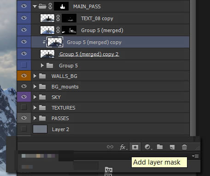210x176 pixels.
Task: Click Group 5 (merged) copy 2 thumbnail
Action: [47, 54]
